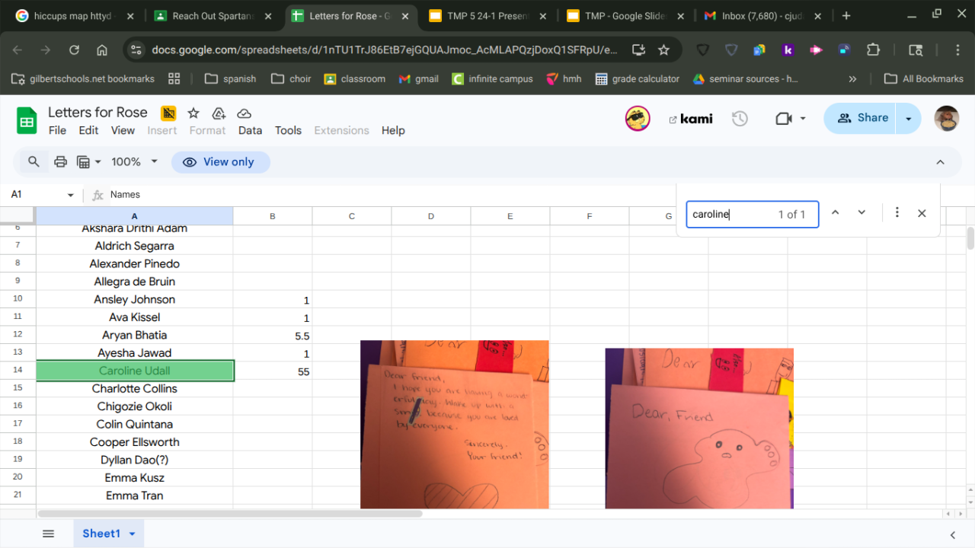975x548 pixels.
Task: Open the Help menu
Action: 393,130
